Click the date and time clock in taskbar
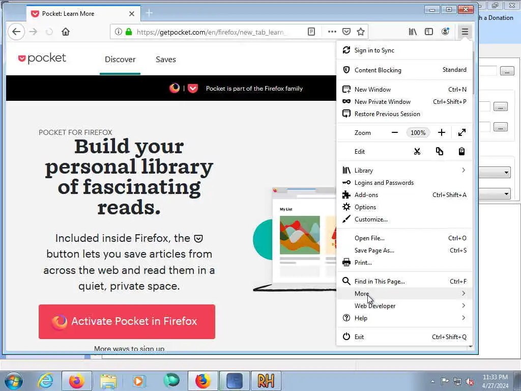Viewport: 521px width, 391px height. (495, 381)
